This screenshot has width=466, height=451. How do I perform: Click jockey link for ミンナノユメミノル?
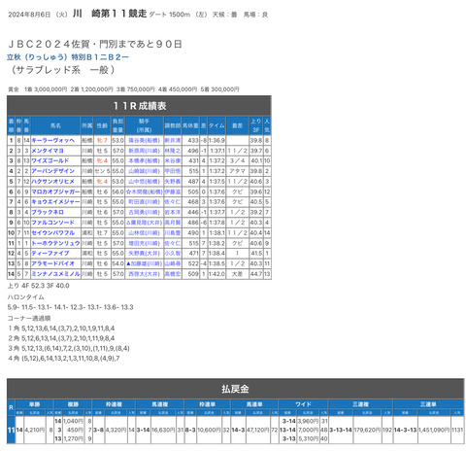(x=144, y=274)
